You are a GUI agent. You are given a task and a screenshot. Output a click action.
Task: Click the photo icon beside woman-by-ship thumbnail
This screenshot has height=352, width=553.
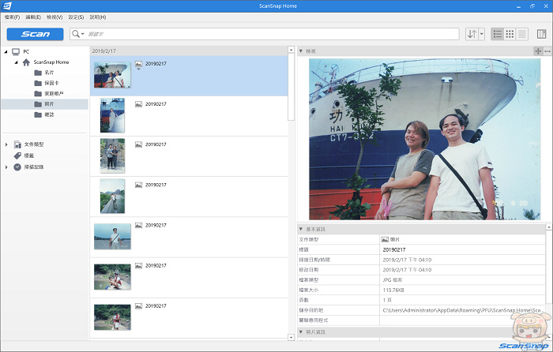(x=138, y=104)
